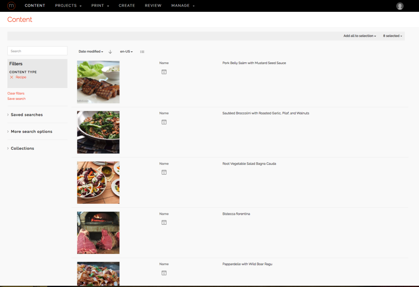This screenshot has width=419, height=287.
Task: Select the broccolini pan thumbnail
Action: [x=98, y=132]
